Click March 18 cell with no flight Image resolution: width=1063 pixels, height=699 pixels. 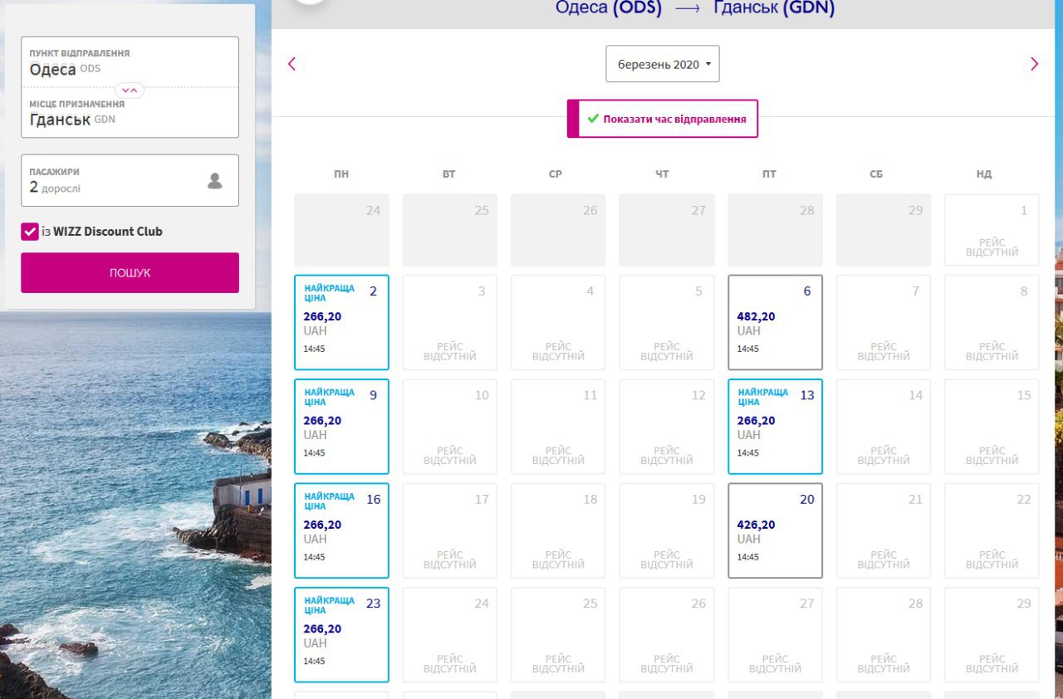tap(558, 530)
